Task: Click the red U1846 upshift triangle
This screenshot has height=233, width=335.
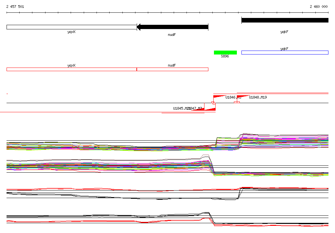Action: (218, 98)
